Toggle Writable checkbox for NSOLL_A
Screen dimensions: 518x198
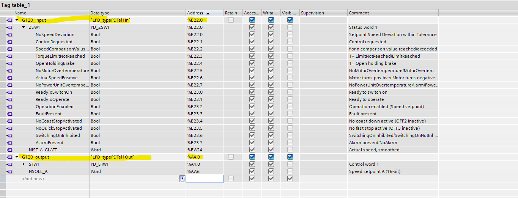271,171
